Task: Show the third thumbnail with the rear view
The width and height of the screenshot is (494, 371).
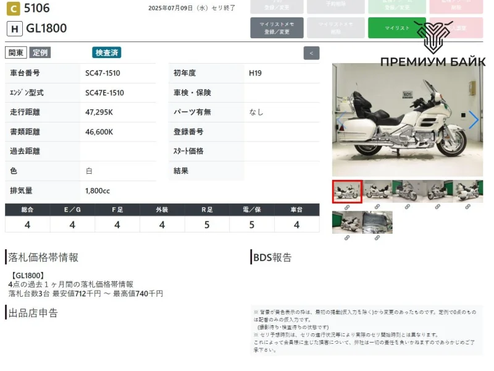Action: tap(408, 191)
